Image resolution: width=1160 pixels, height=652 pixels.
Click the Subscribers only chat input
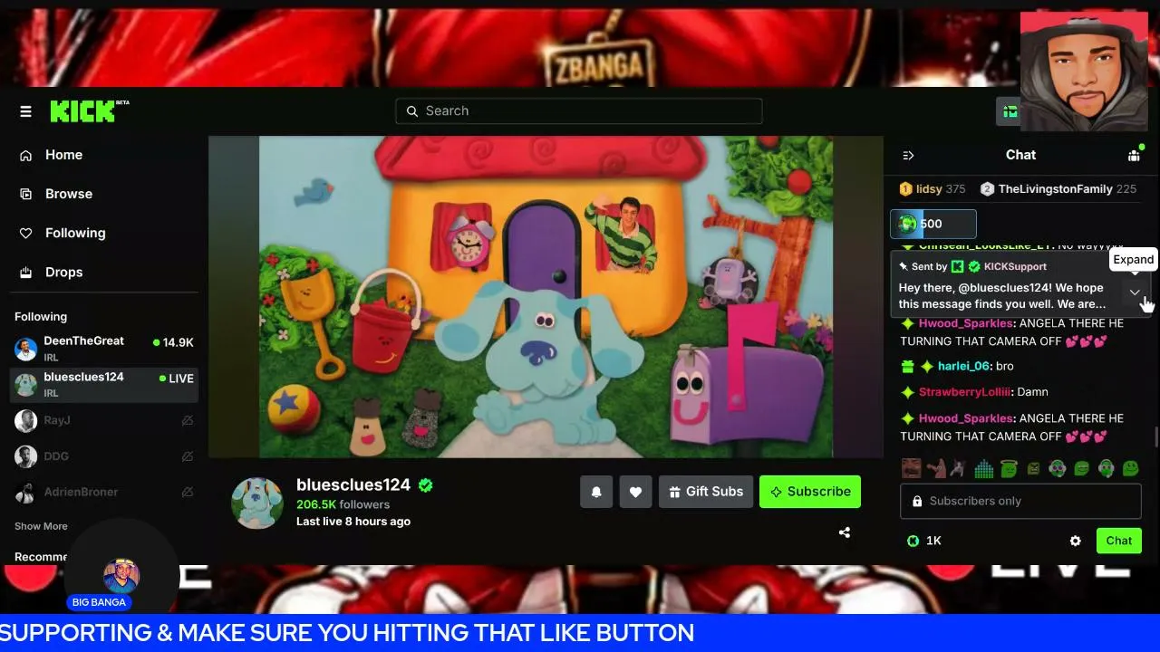1020,501
